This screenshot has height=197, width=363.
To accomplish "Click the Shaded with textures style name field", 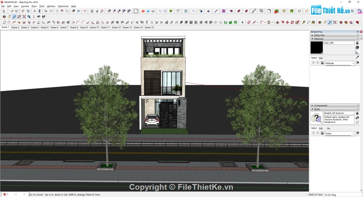I will 339,113.
